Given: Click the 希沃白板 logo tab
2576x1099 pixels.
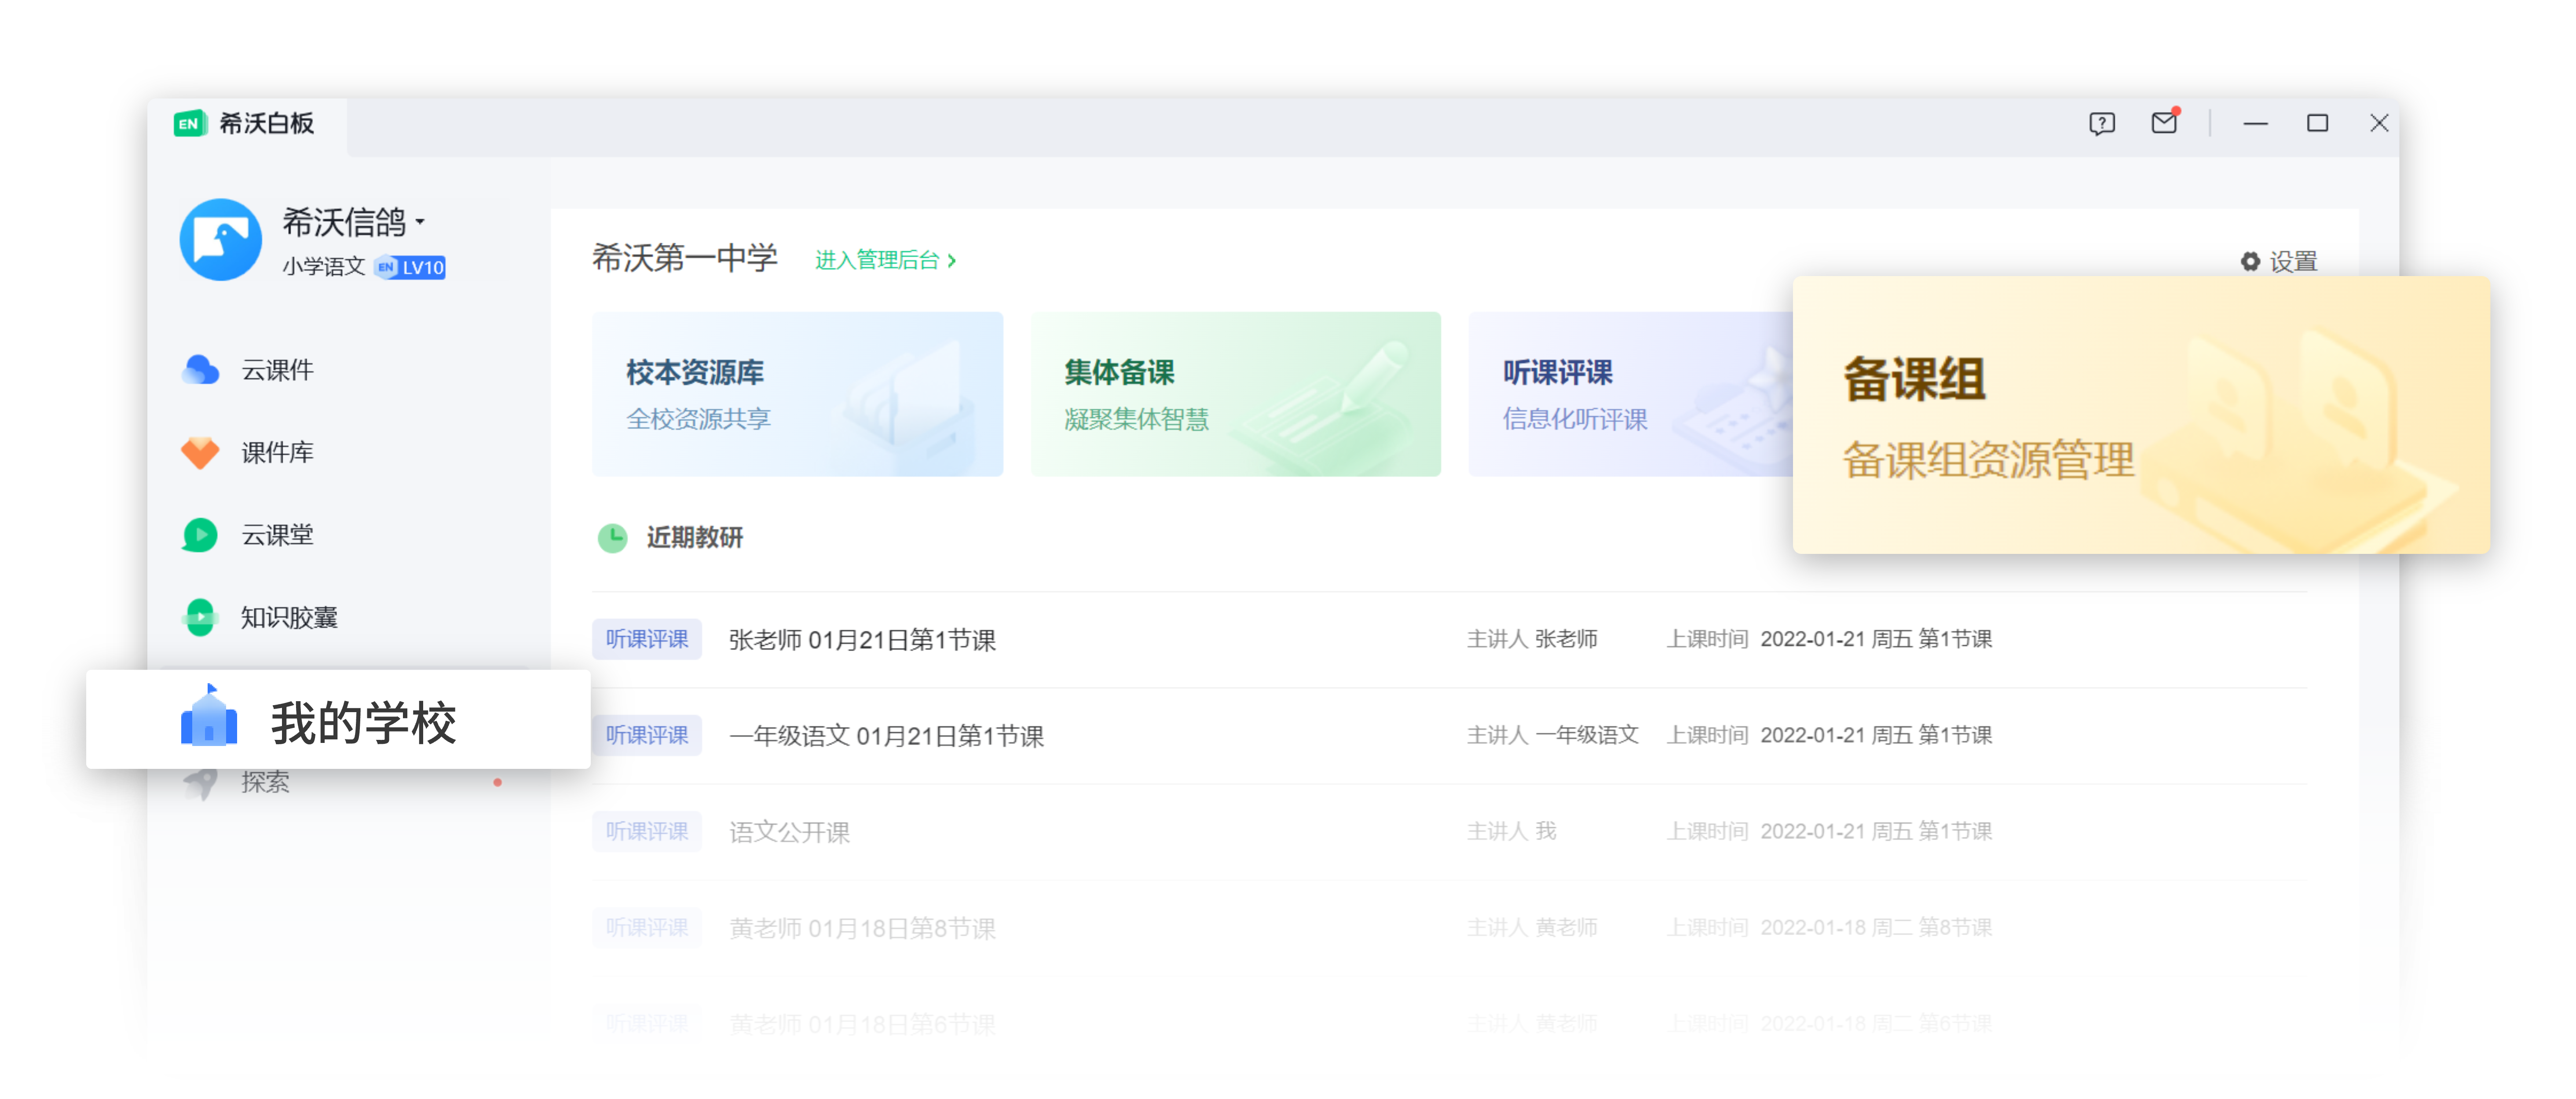Looking at the screenshot, I should [x=245, y=124].
